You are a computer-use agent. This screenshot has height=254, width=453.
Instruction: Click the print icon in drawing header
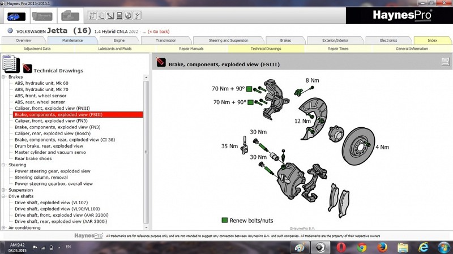tap(445, 62)
